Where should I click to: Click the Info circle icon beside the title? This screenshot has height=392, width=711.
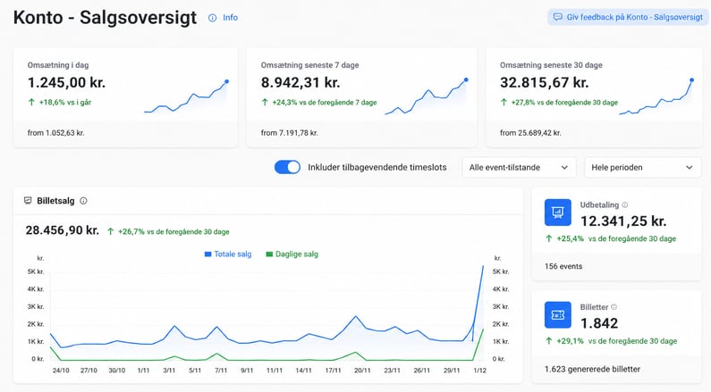pos(212,18)
